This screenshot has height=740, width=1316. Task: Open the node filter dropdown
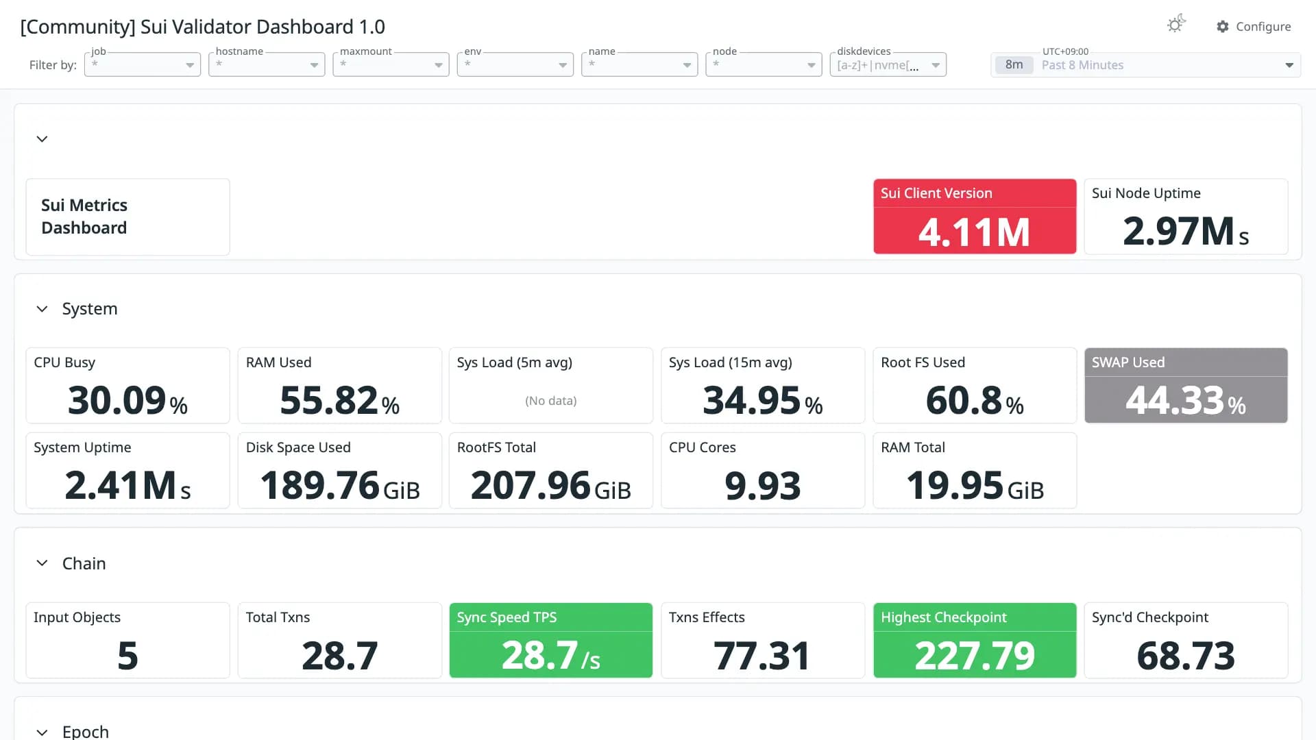pyautogui.click(x=764, y=65)
